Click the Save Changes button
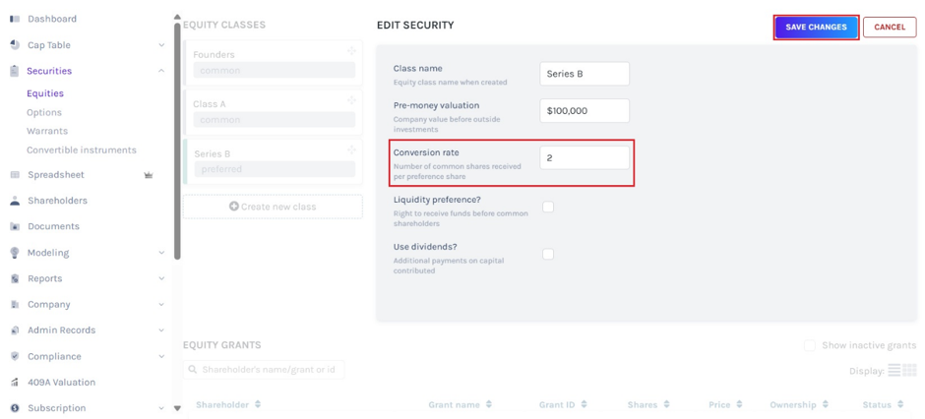925x419 pixels. point(816,28)
